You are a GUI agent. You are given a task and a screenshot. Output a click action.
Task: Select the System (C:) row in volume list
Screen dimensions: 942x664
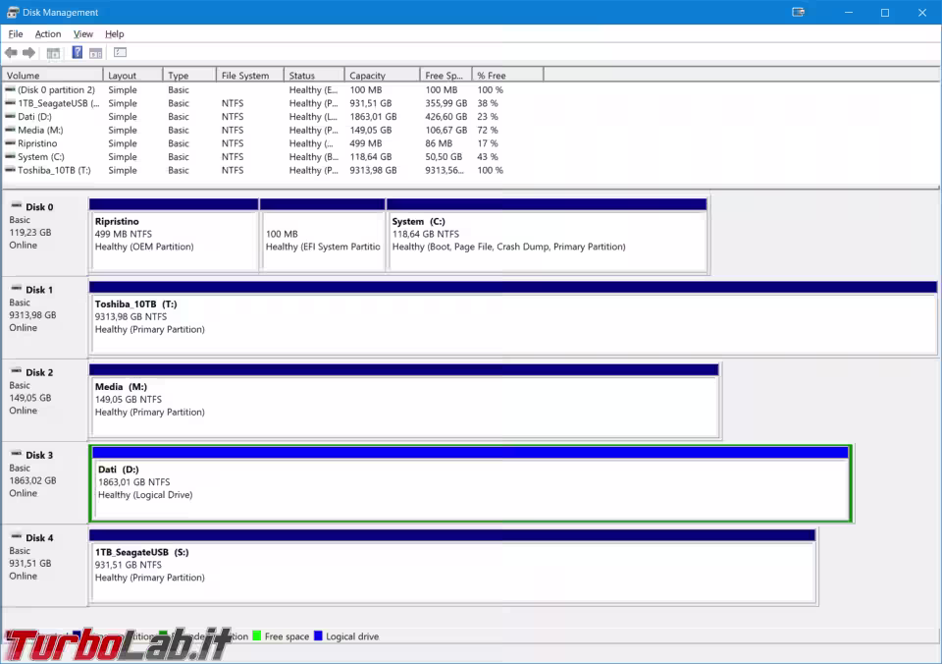click(254, 157)
